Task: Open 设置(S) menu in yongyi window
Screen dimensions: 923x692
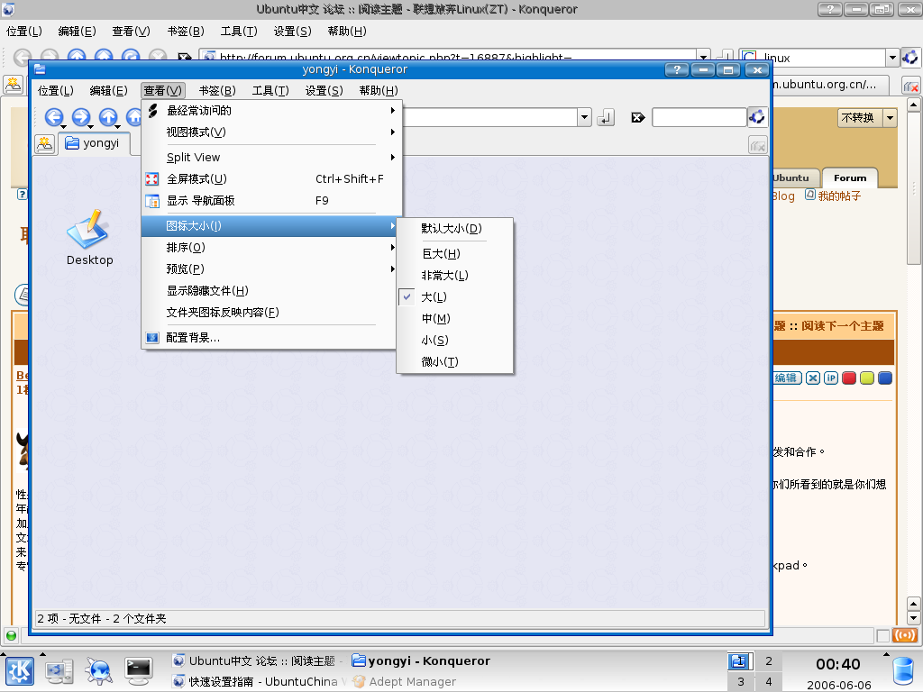Action: tap(324, 91)
